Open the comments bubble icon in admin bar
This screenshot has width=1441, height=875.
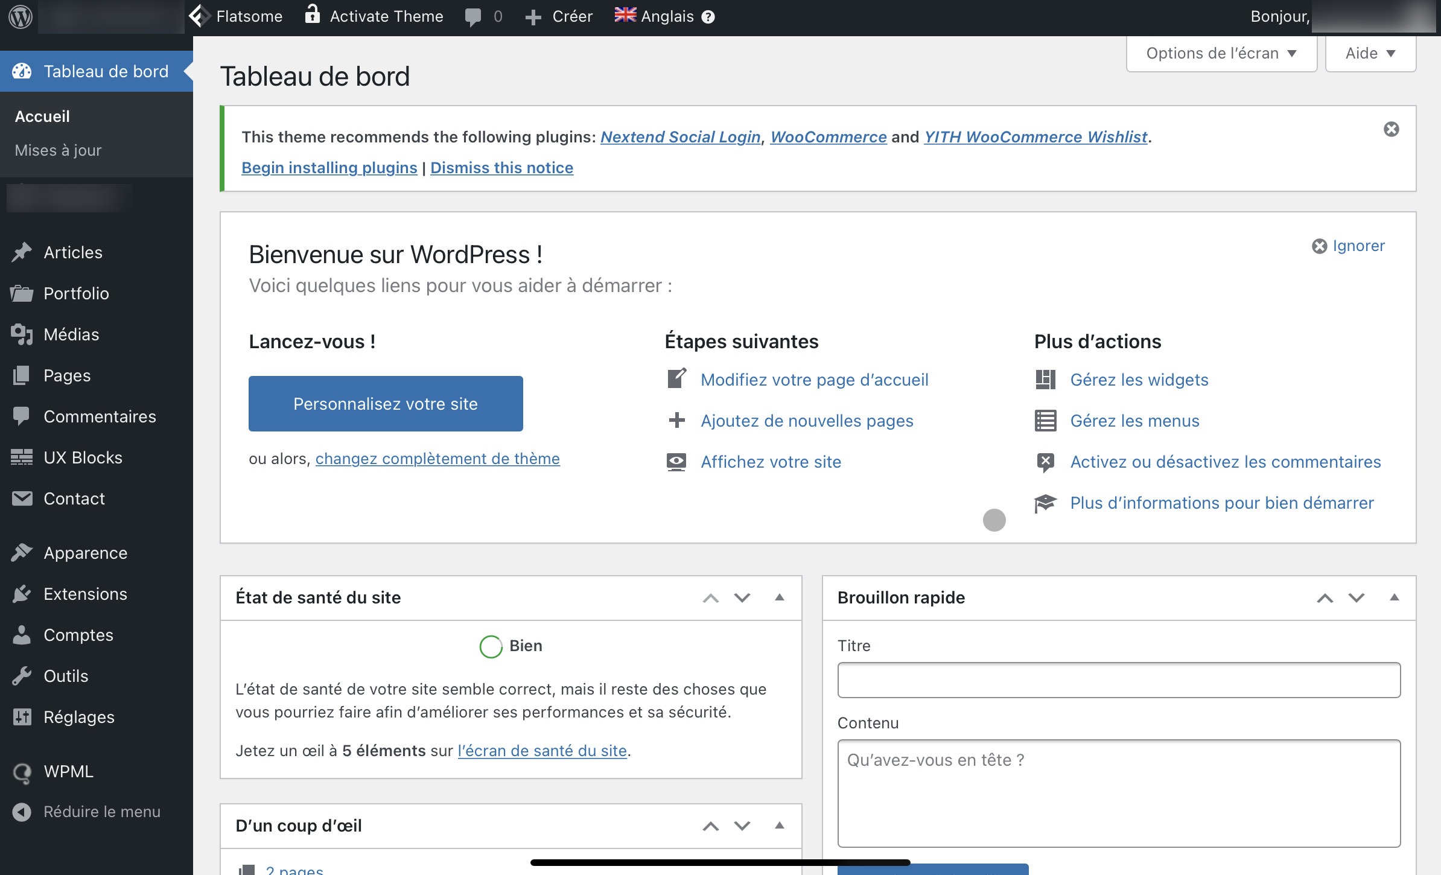coord(473,17)
